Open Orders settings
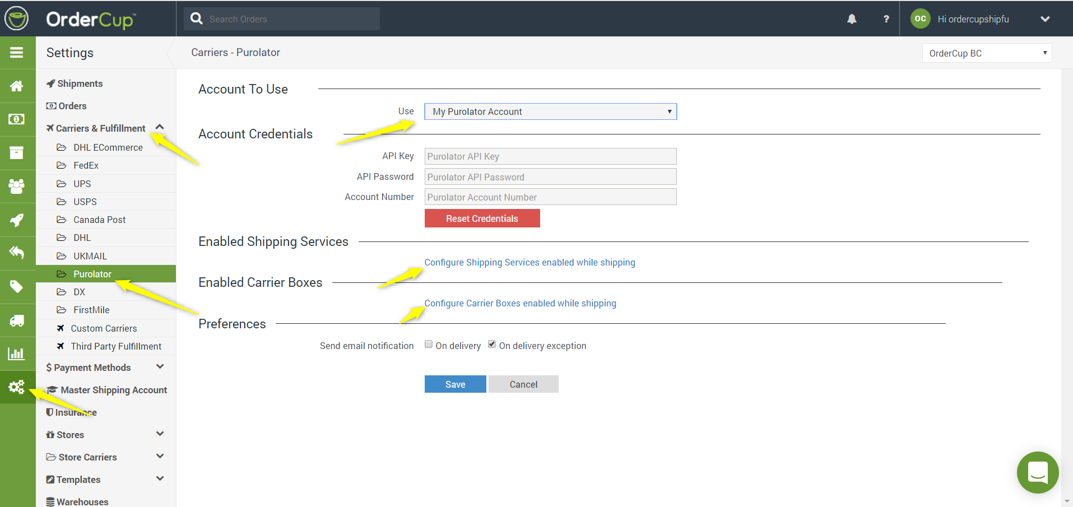Image resolution: width=1073 pixels, height=507 pixels. point(67,106)
